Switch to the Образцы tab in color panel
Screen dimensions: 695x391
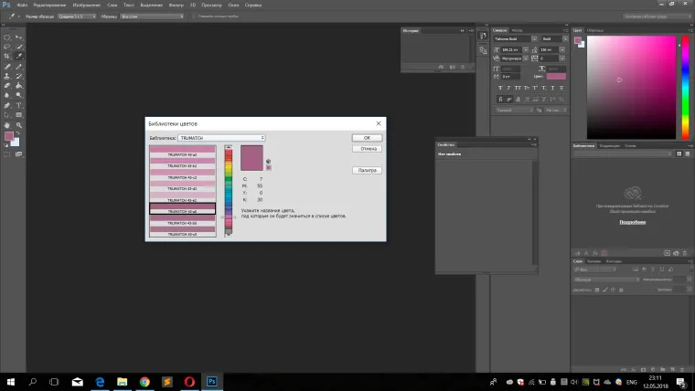[596, 29]
